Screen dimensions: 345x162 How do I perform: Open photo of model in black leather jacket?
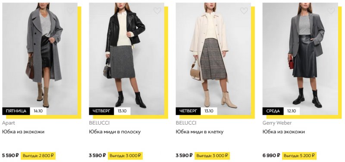[x=126, y=59]
